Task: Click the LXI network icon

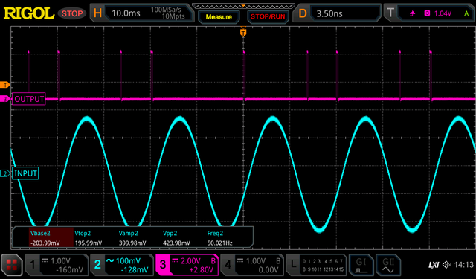Action: pyautogui.click(x=434, y=265)
